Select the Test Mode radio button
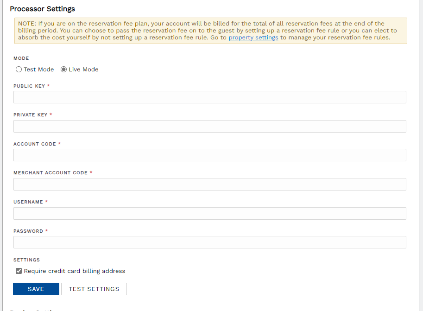423x311 pixels. point(19,69)
